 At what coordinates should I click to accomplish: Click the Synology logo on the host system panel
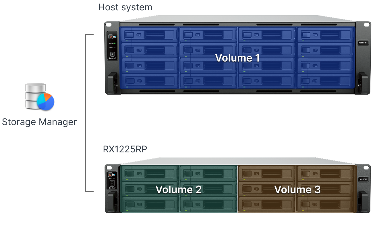pyautogui.click(x=113, y=58)
